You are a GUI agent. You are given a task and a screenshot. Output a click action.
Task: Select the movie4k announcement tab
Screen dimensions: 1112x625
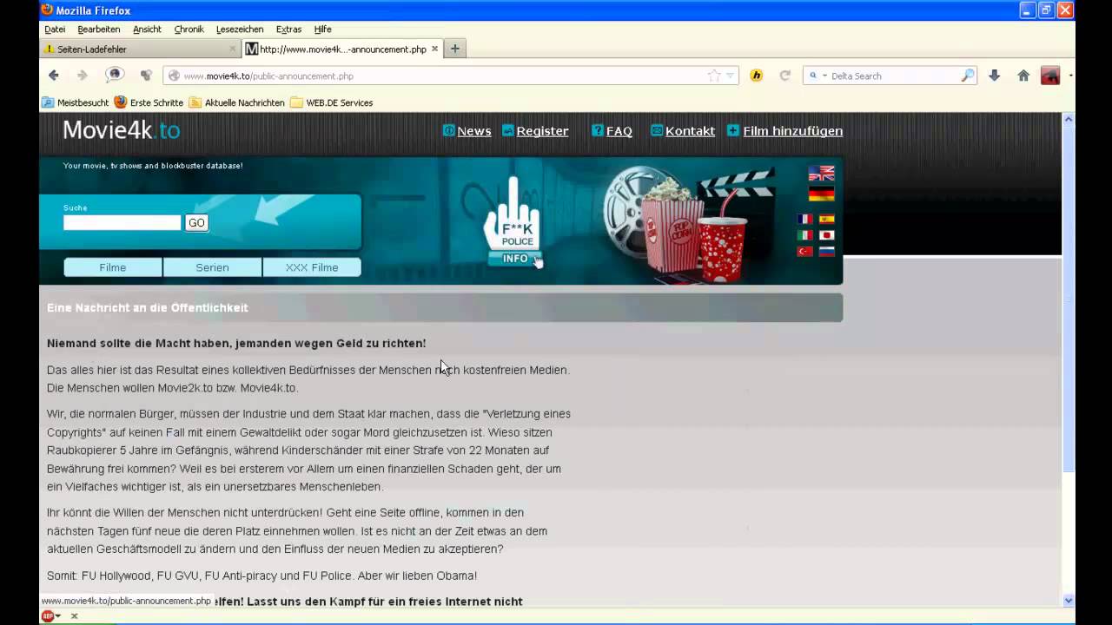coord(342,49)
